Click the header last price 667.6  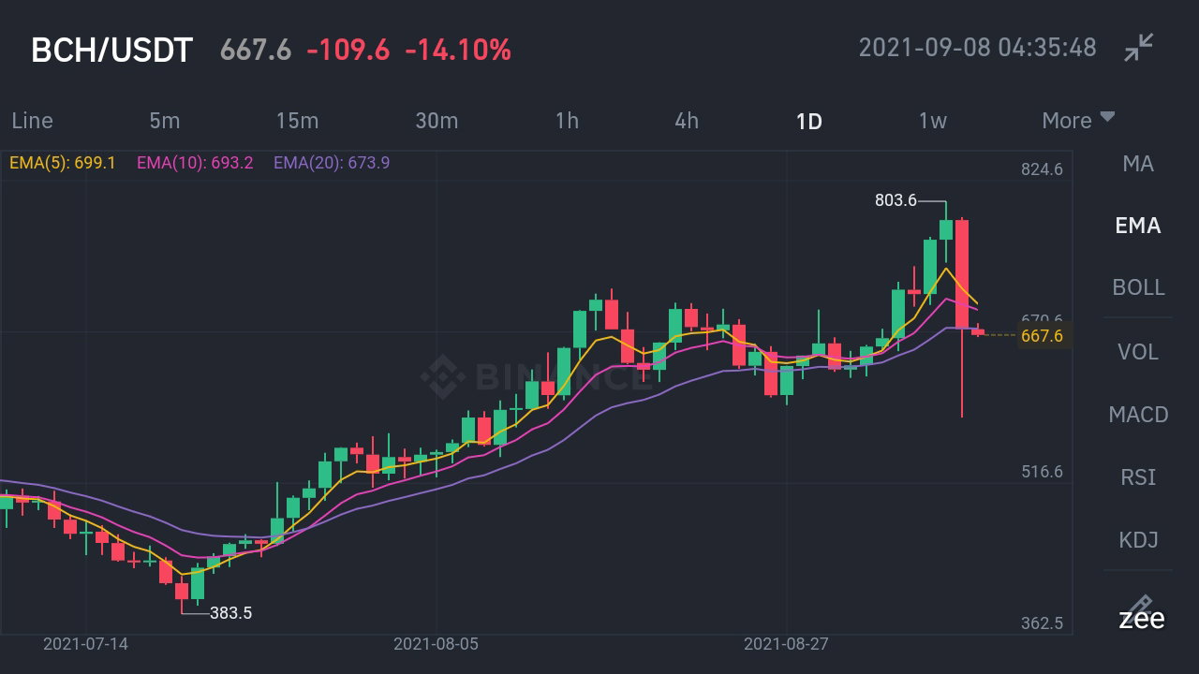pos(256,50)
